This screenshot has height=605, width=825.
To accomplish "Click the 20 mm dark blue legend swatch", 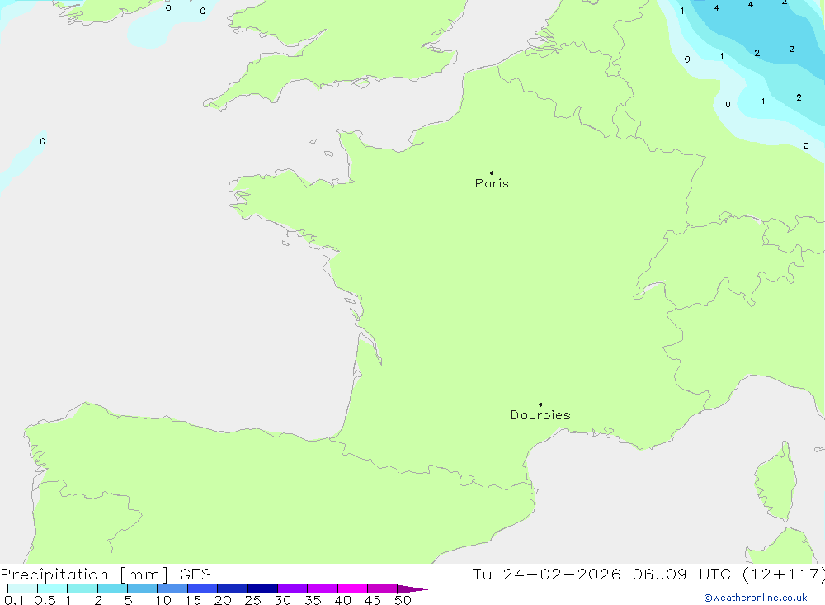I will click(233, 588).
